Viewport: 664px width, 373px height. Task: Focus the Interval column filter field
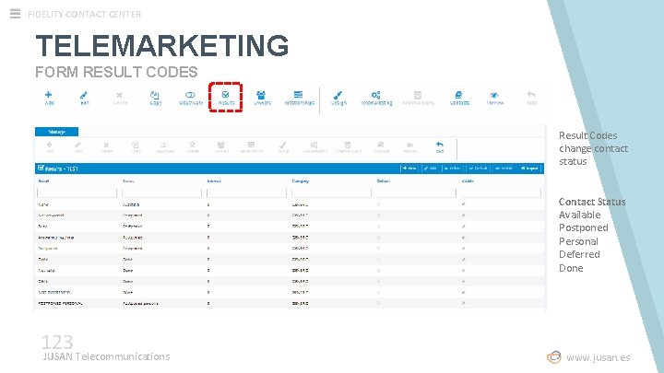coord(246,193)
